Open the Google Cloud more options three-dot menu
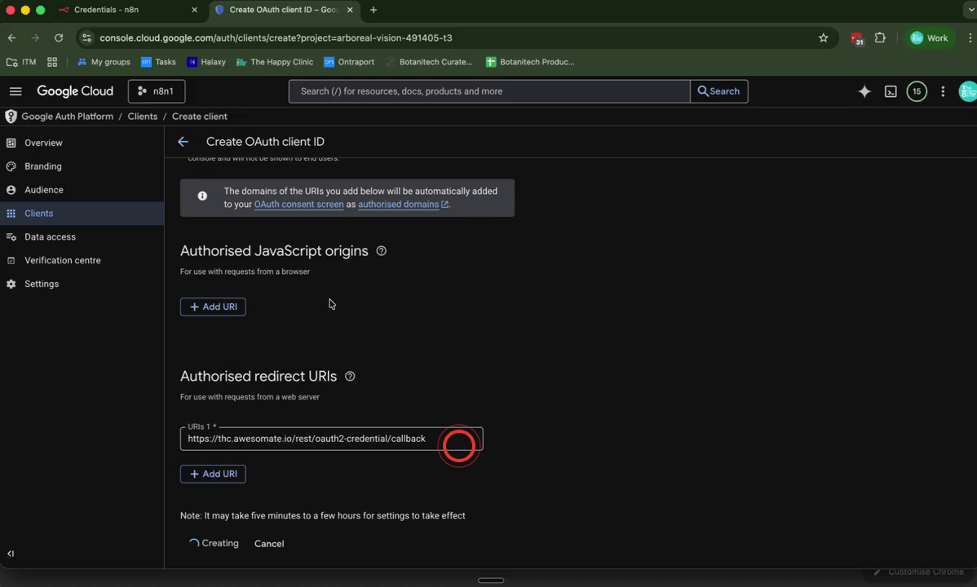 click(x=943, y=91)
